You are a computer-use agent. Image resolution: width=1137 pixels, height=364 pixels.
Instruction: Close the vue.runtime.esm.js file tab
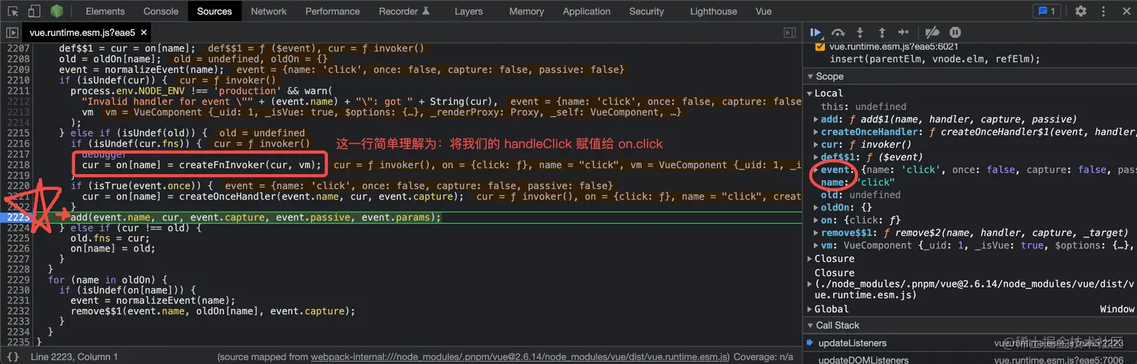[x=144, y=33]
